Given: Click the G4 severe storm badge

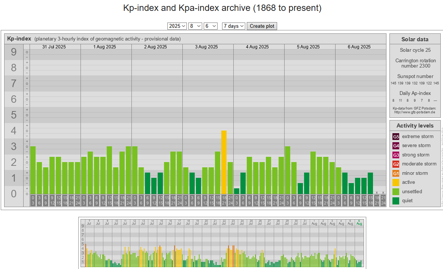Looking at the screenshot, I should click(x=396, y=146).
